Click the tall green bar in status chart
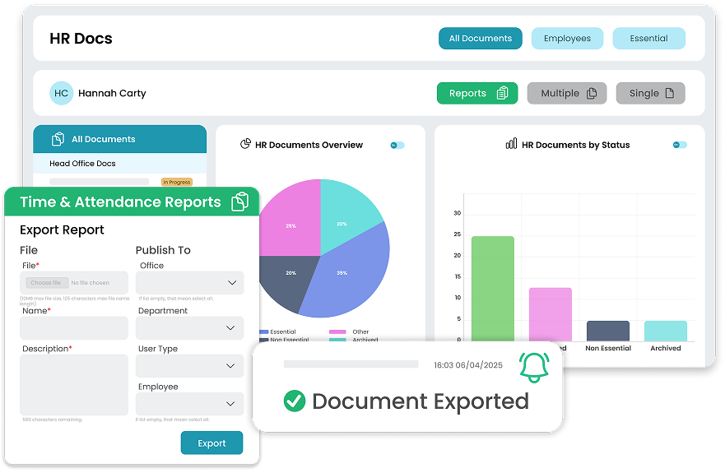This screenshot has width=725, height=473. [493, 289]
